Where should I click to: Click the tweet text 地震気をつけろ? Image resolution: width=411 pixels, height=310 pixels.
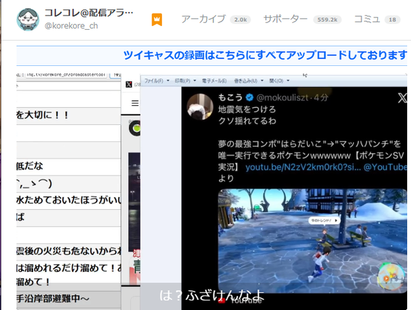pos(247,109)
